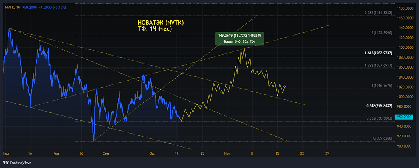Click the 959.2000 last price in chart header
419x168 pixels.
click(x=29, y=7)
